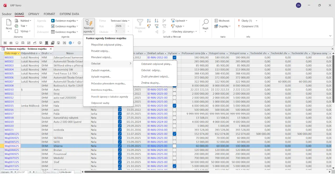Open the ÚPRAVY ribbon tab
Viewport: 335px width, 178px height.
pyautogui.click(x=34, y=14)
